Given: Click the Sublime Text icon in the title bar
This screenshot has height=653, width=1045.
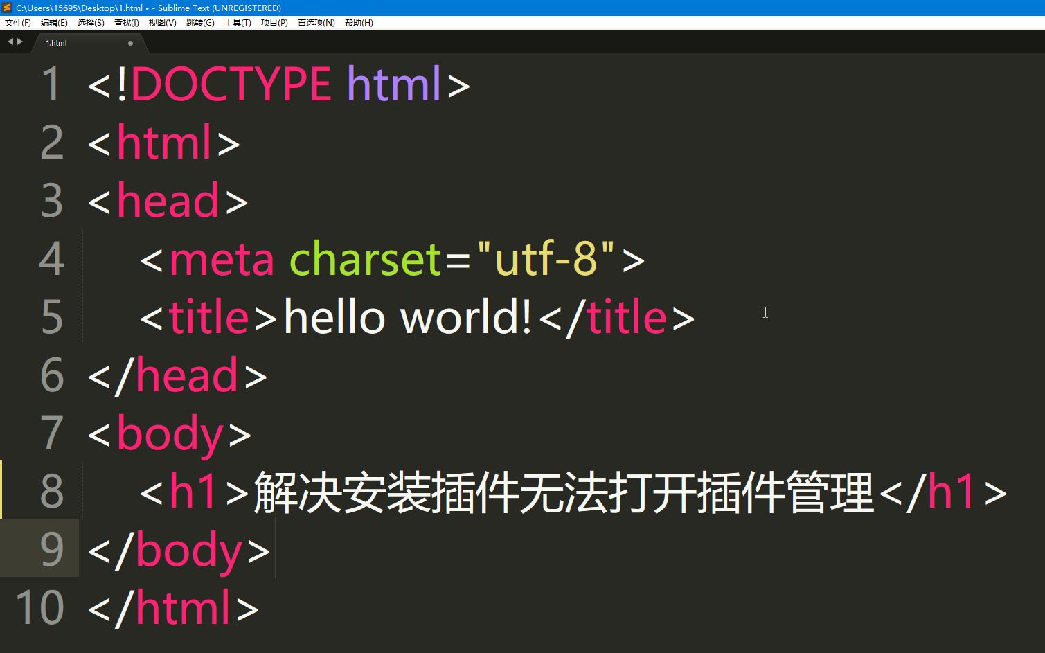Looking at the screenshot, I should click(7, 8).
